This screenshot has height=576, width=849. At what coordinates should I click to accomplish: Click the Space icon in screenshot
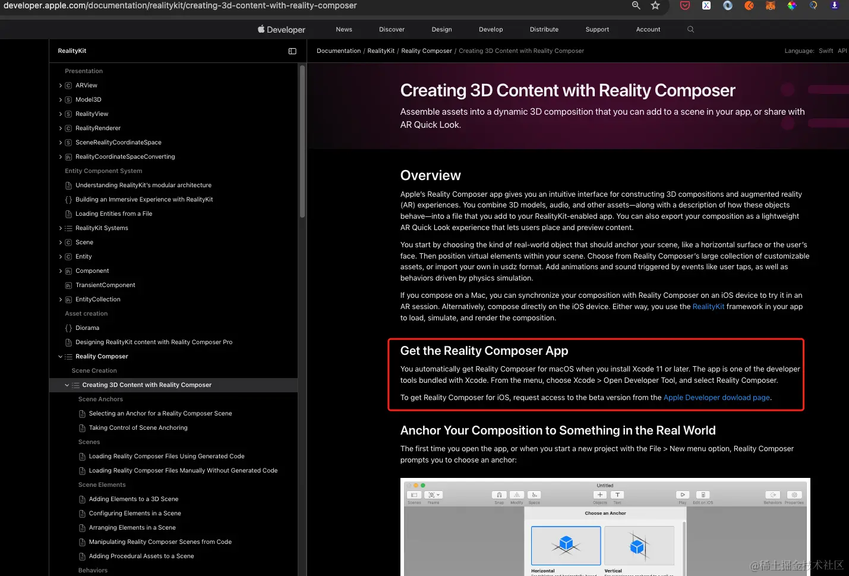[534, 495]
